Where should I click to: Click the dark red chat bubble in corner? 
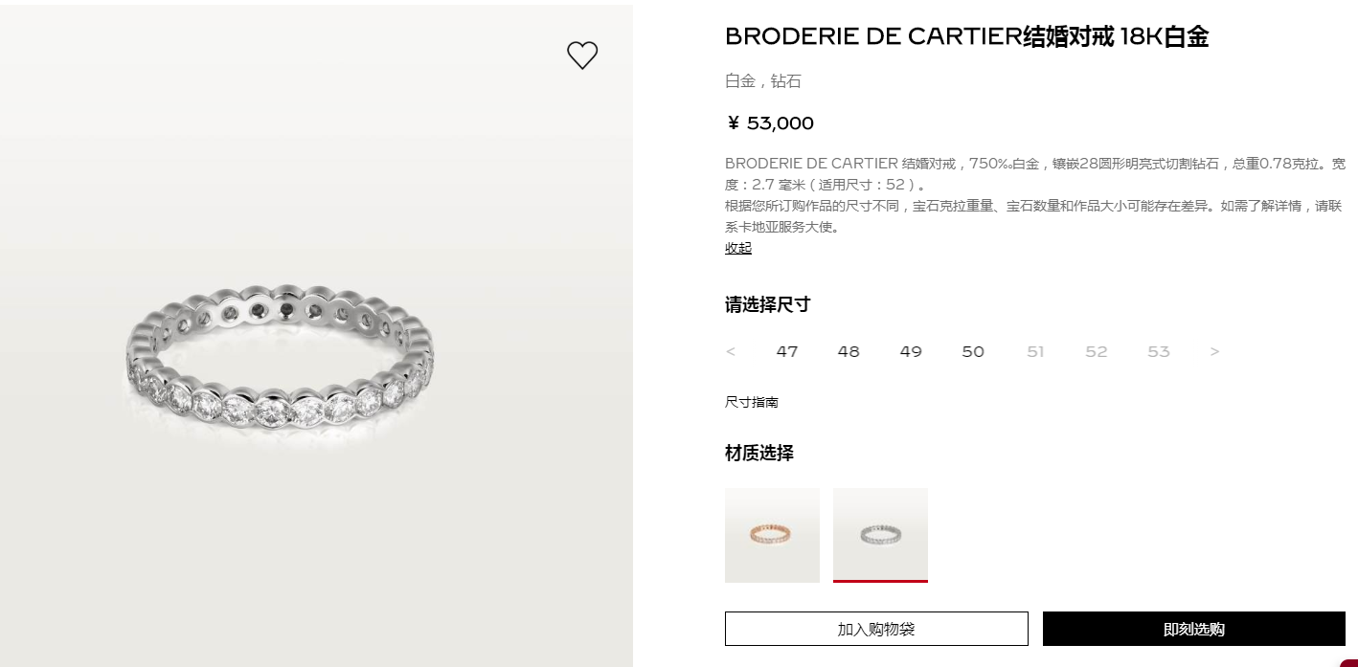[x=1349, y=662]
